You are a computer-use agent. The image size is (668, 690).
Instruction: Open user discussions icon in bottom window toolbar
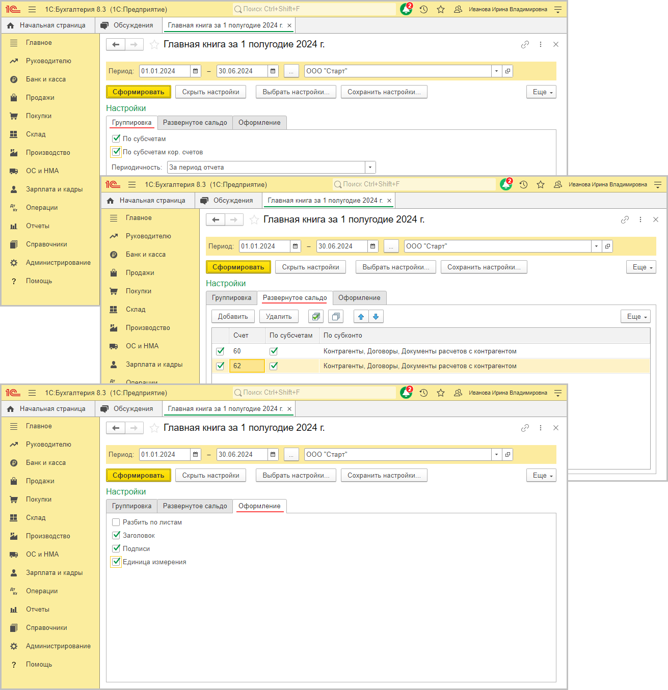point(458,393)
